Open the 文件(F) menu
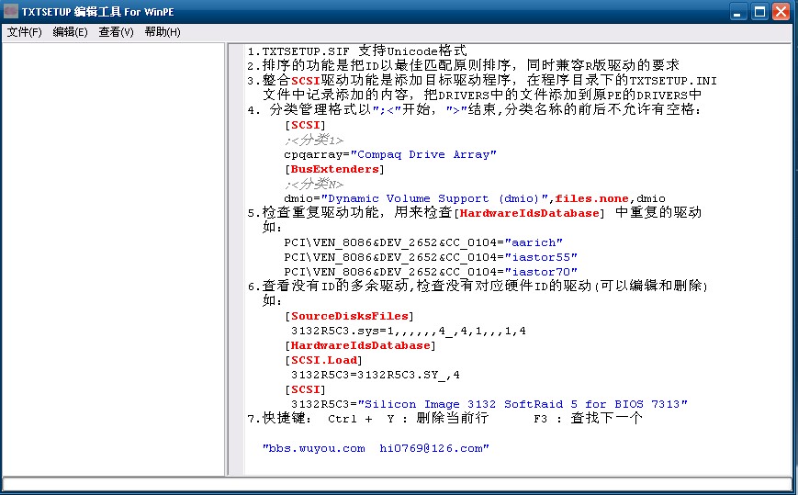 tap(25, 32)
